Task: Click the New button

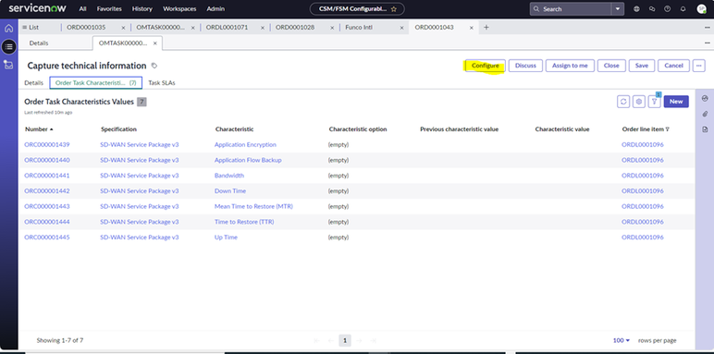Action: 676,102
